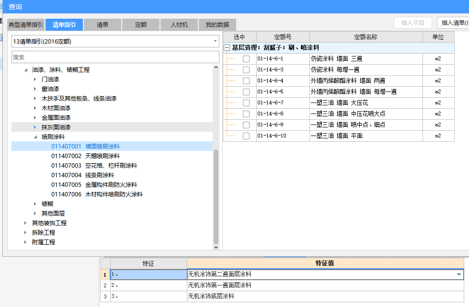The height and width of the screenshot is (307, 469).
Task: Click the 插入子目 button
Action: (x=413, y=23)
